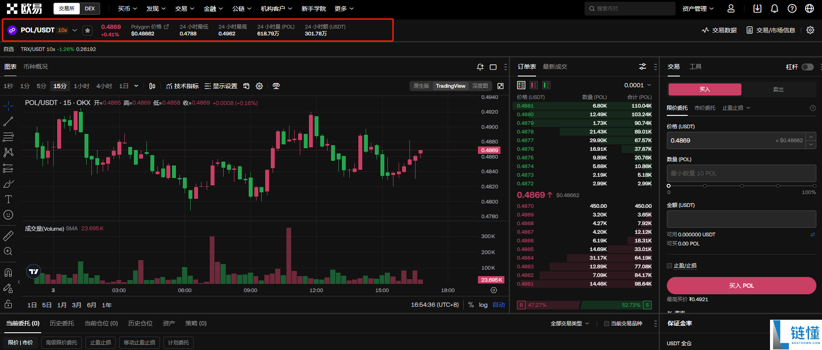Image resolution: width=822 pixels, height=350 pixels.
Task: Toggle 自动 auto scale on the chart
Action: (x=499, y=305)
